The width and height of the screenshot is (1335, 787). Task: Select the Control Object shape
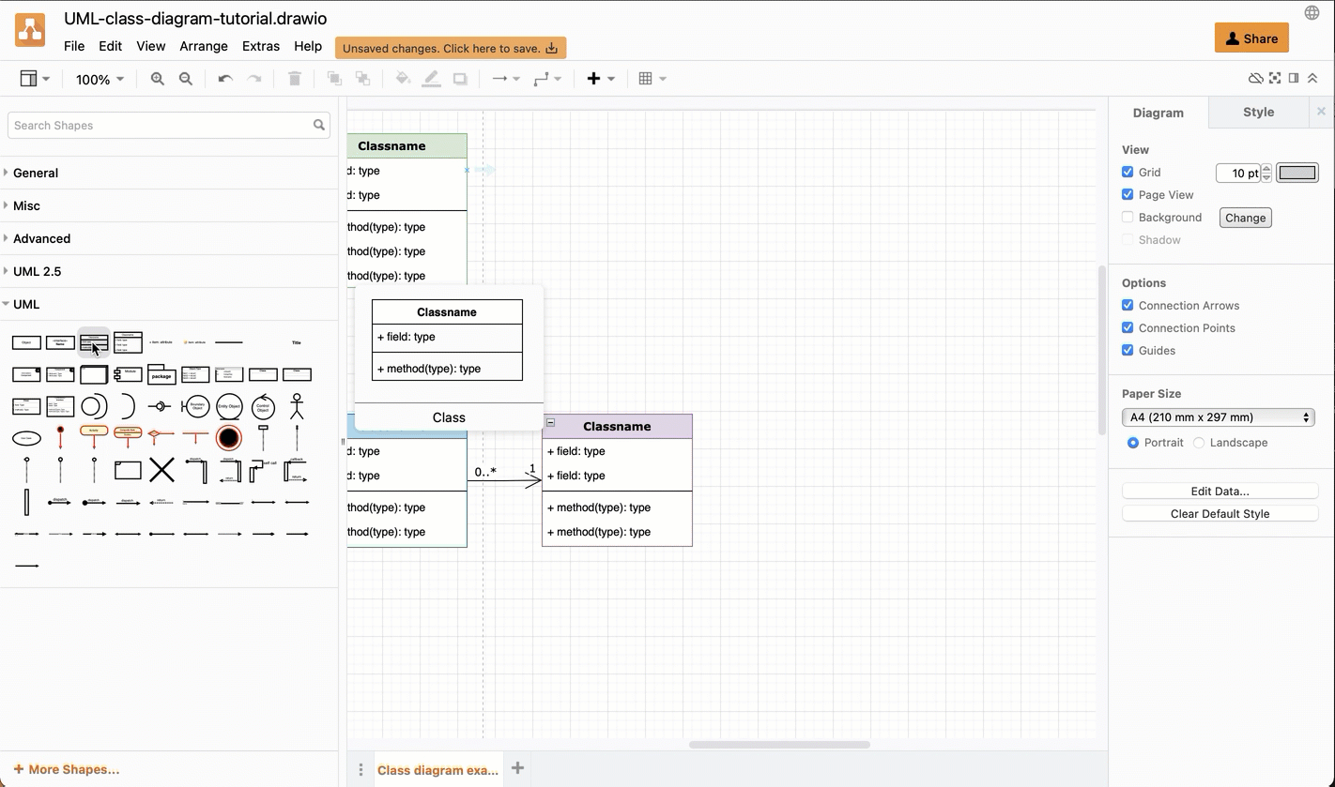click(262, 407)
